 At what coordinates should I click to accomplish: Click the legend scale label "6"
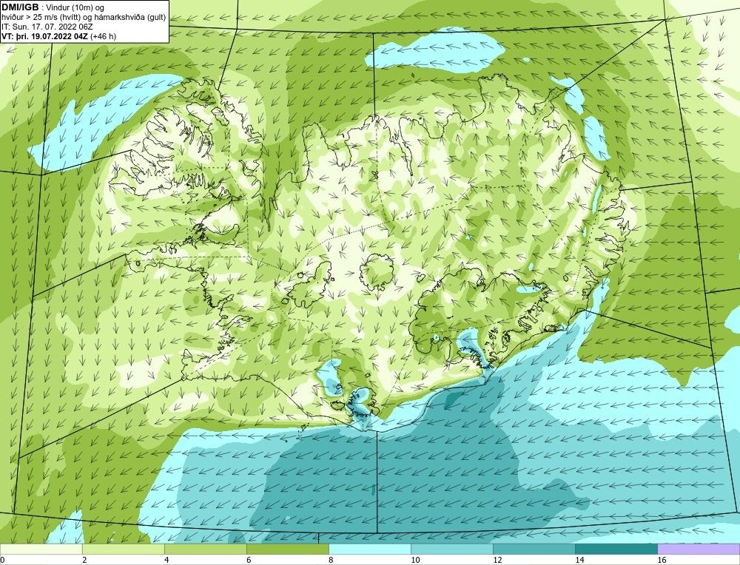[249, 560]
